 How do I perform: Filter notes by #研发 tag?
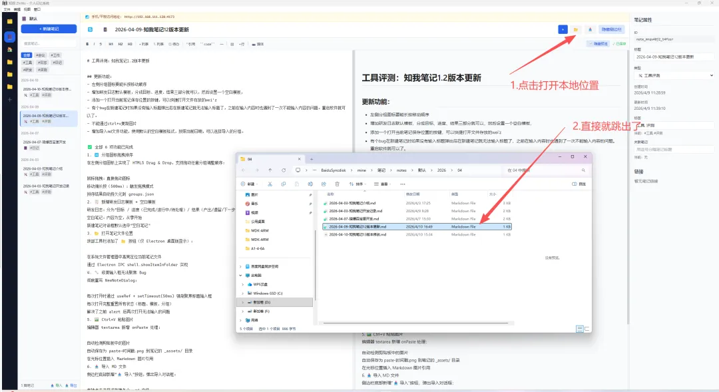pos(28,70)
